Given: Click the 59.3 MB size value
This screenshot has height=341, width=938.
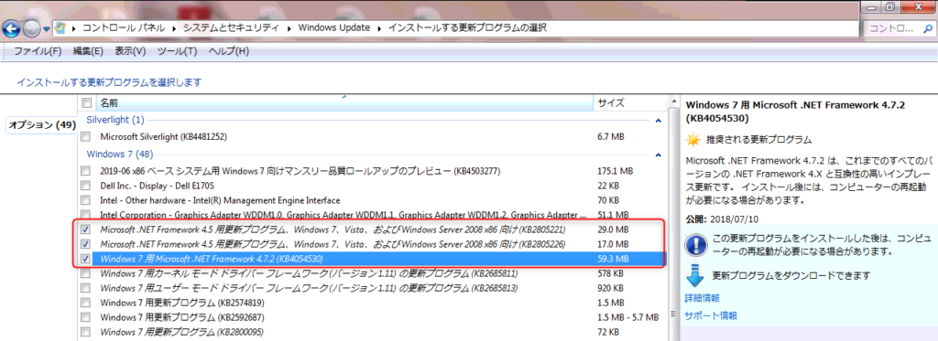Looking at the screenshot, I should pyautogui.click(x=613, y=259).
